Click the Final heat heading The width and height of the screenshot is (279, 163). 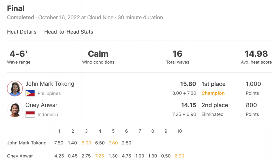(x=16, y=8)
